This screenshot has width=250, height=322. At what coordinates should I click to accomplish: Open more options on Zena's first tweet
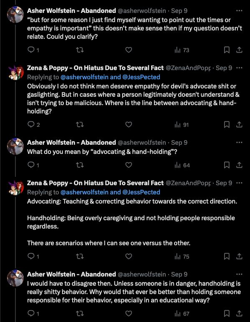click(239, 68)
